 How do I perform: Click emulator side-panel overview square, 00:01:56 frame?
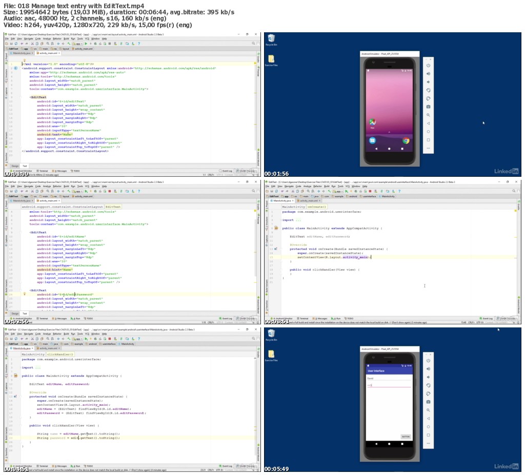tap(428, 140)
